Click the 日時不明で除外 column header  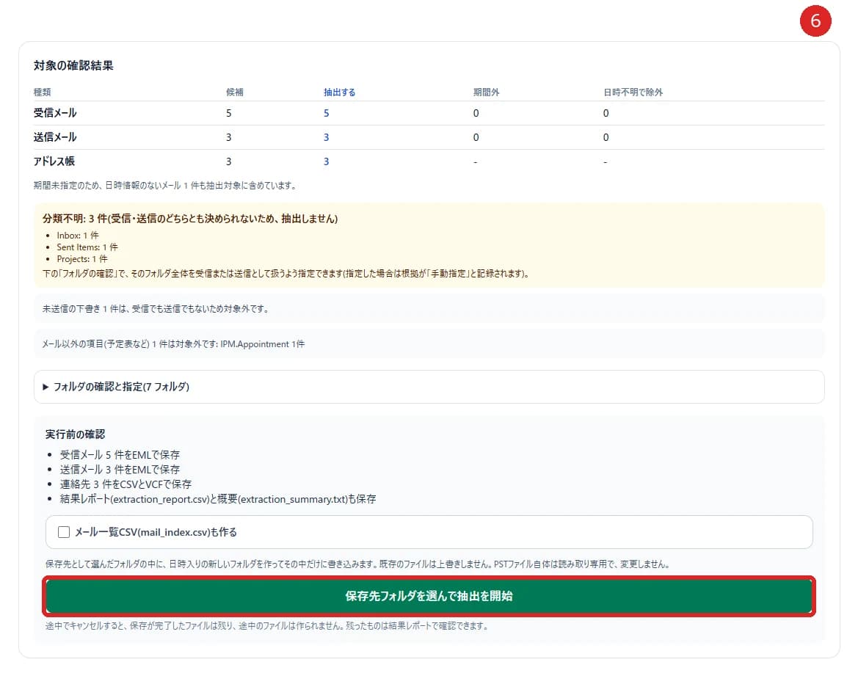click(633, 92)
